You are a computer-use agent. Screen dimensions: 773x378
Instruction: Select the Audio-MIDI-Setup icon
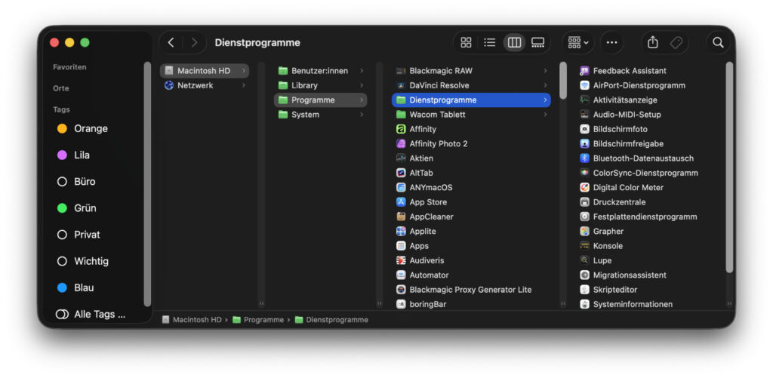click(x=584, y=115)
